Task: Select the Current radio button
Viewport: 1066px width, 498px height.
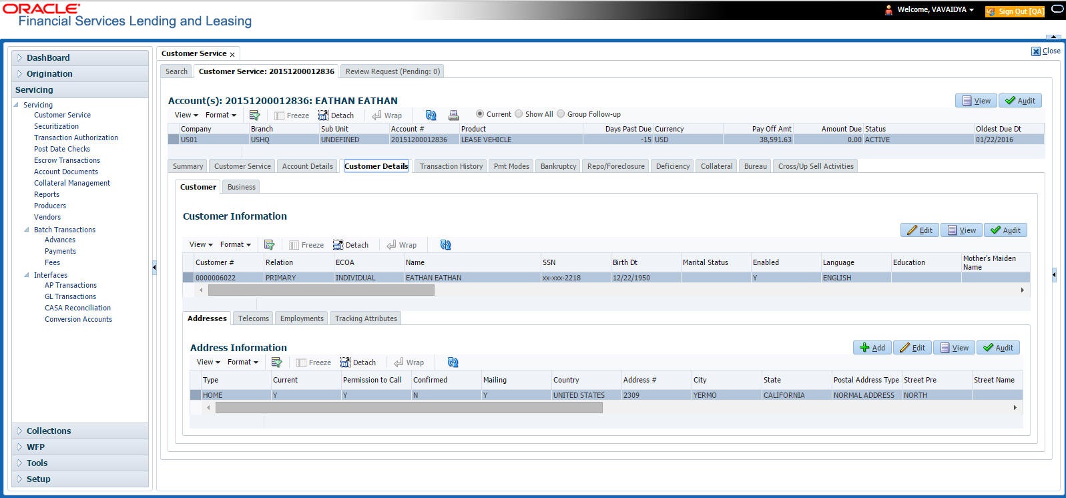Action: tap(480, 114)
